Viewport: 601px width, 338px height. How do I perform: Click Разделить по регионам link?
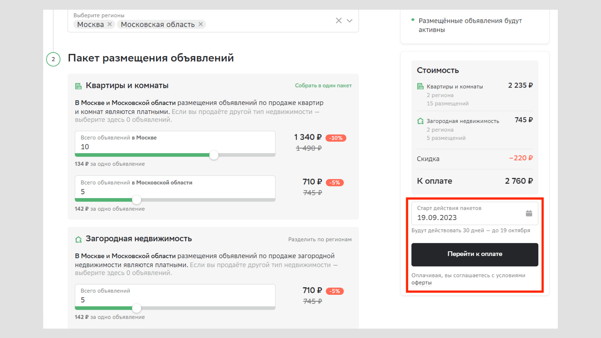(320, 239)
